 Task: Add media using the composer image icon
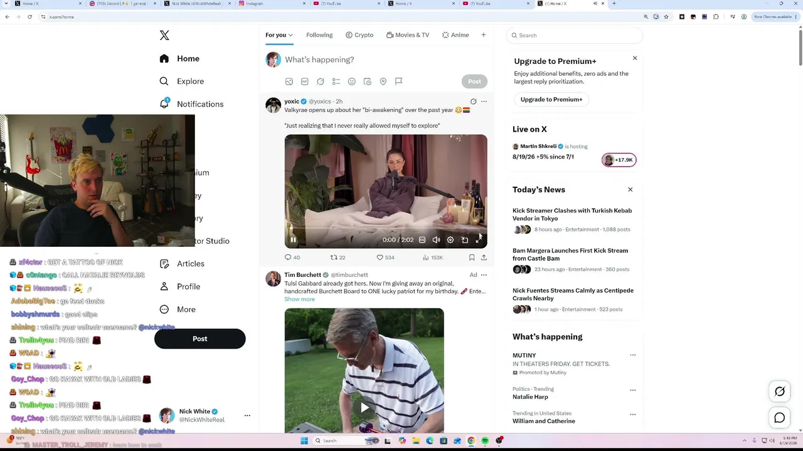coord(289,81)
